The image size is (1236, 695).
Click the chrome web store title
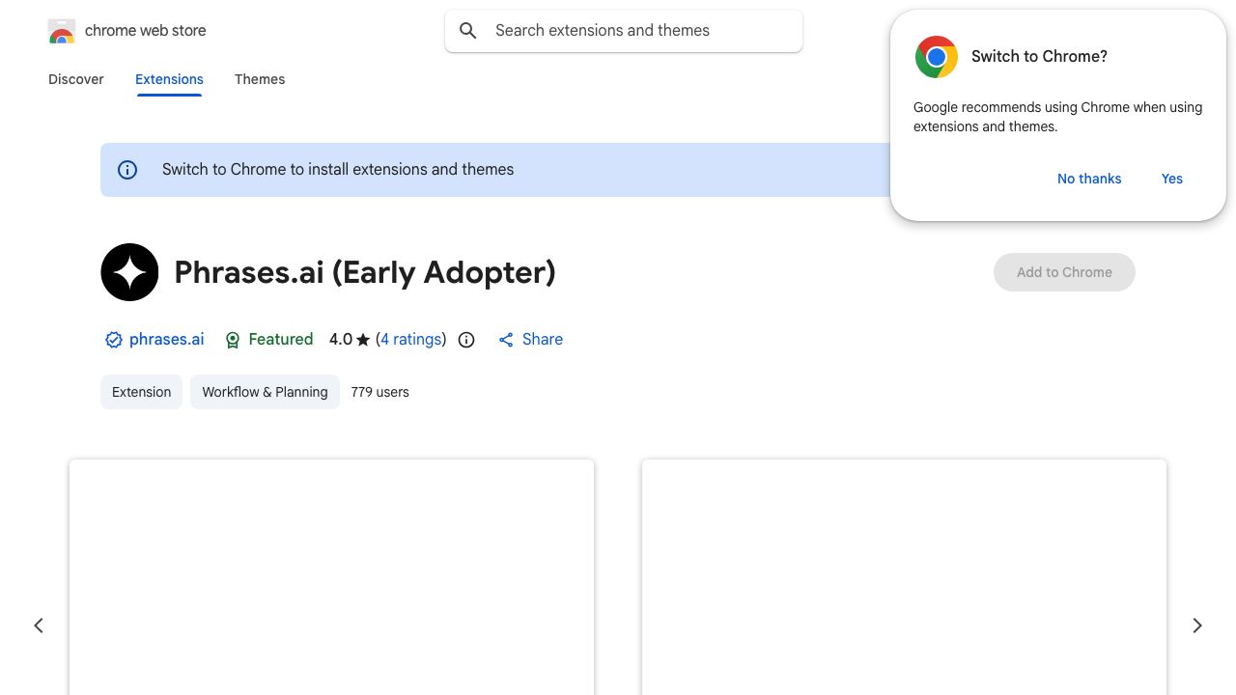[x=146, y=31]
